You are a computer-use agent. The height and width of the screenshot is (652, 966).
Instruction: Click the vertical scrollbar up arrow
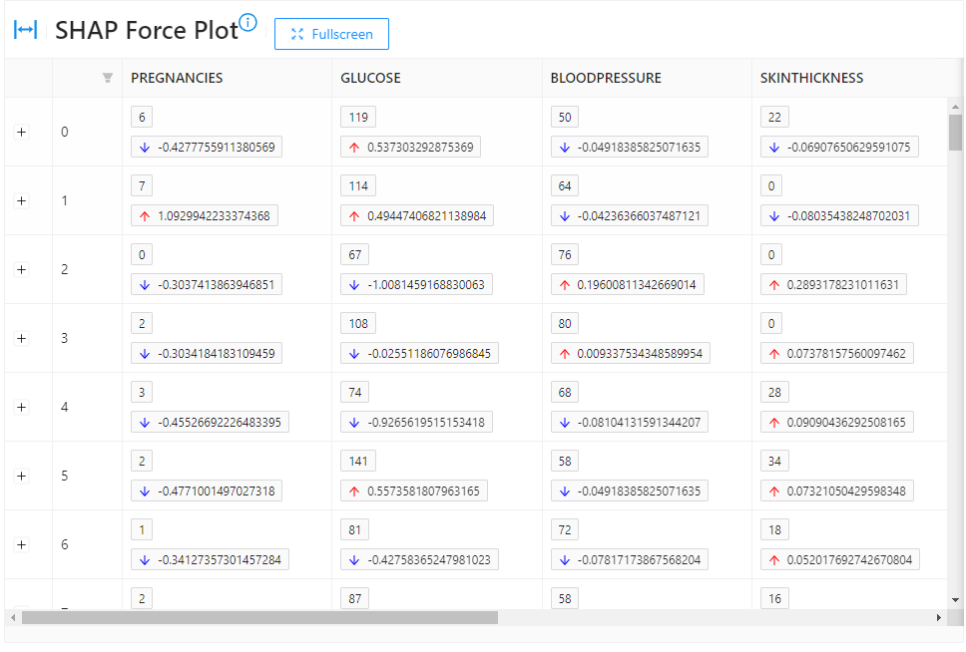point(955,107)
